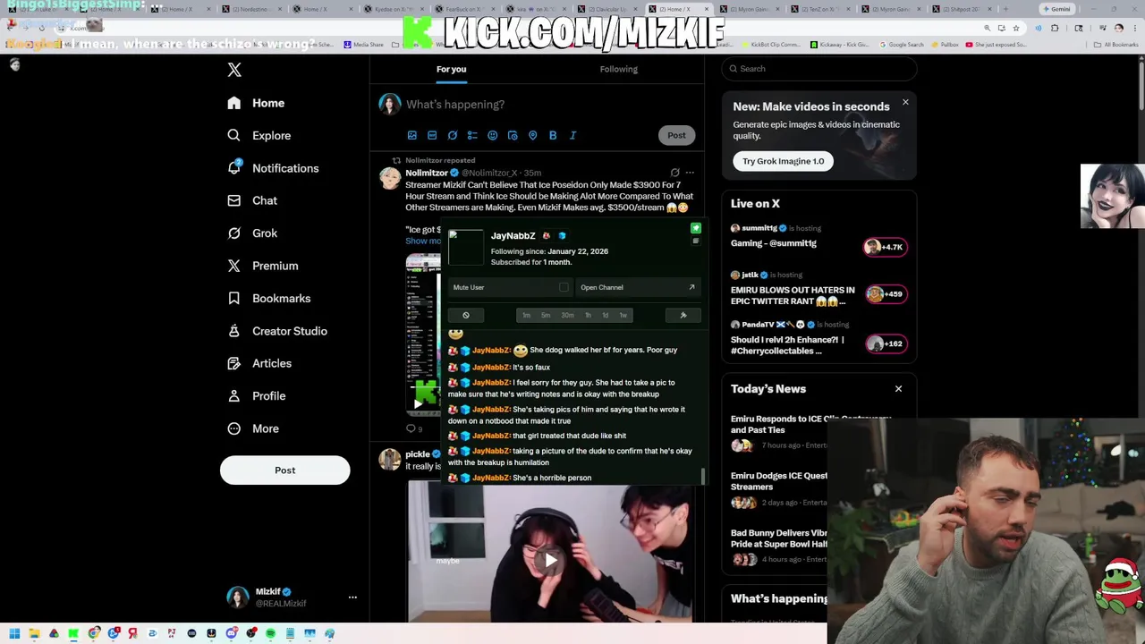Viewport: 1145px width, 644px height.
Task: Play the video in the pickle tweet
Action: coord(551,560)
